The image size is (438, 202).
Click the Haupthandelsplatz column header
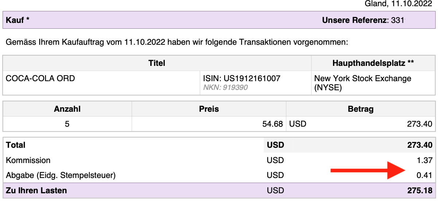(x=373, y=63)
